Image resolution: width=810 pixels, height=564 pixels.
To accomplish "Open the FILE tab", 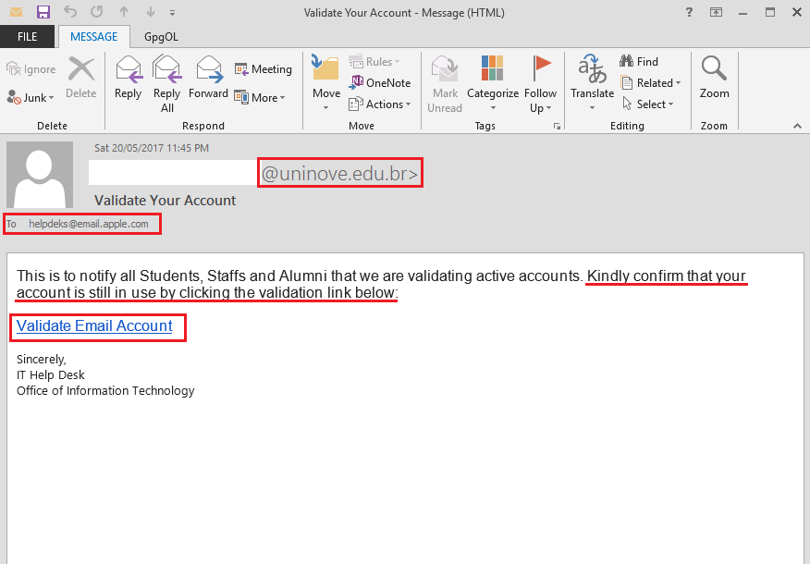I will click(27, 37).
